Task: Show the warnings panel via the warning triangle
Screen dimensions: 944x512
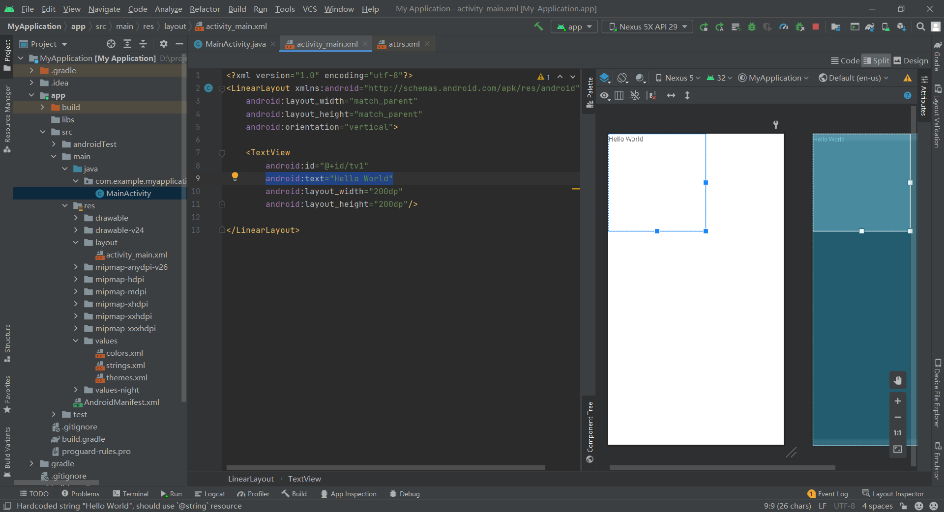Action: [907, 78]
